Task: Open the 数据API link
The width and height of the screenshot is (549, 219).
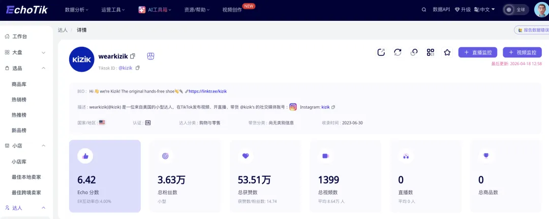Action: pos(441,10)
